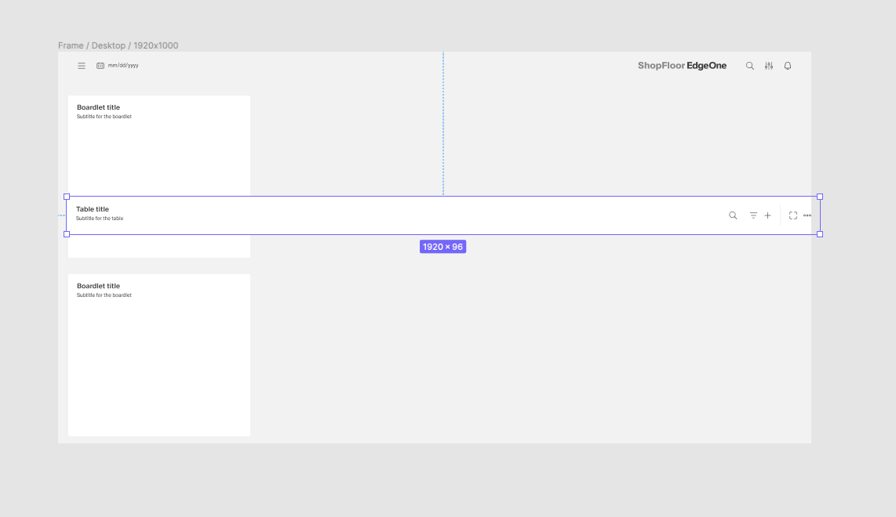Click the header search magnifier icon
Viewport: 896px width, 517px height.
pyautogui.click(x=749, y=66)
